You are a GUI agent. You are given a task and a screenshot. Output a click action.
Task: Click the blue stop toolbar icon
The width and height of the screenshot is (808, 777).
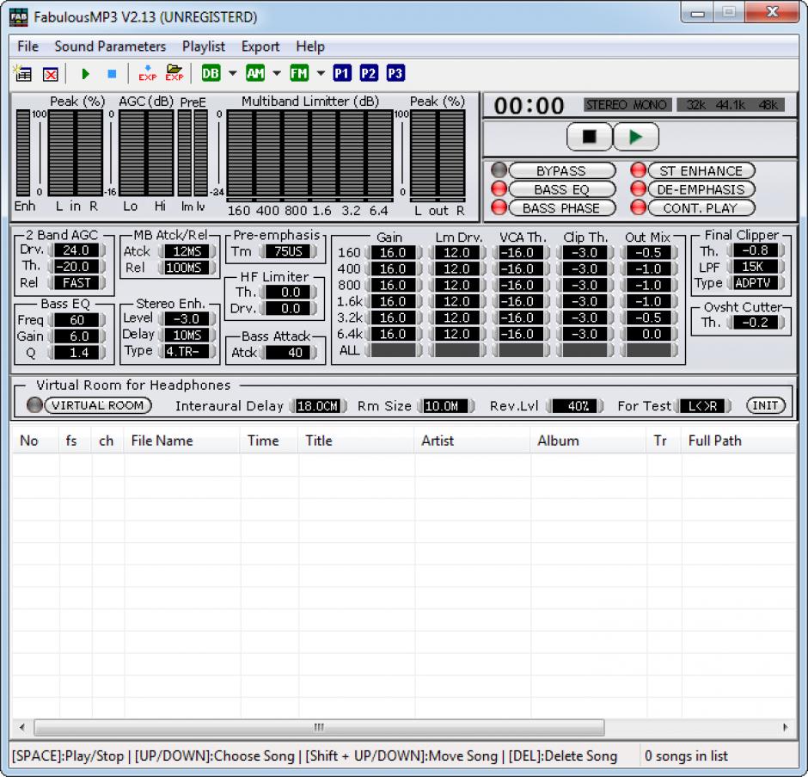pyautogui.click(x=112, y=74)
